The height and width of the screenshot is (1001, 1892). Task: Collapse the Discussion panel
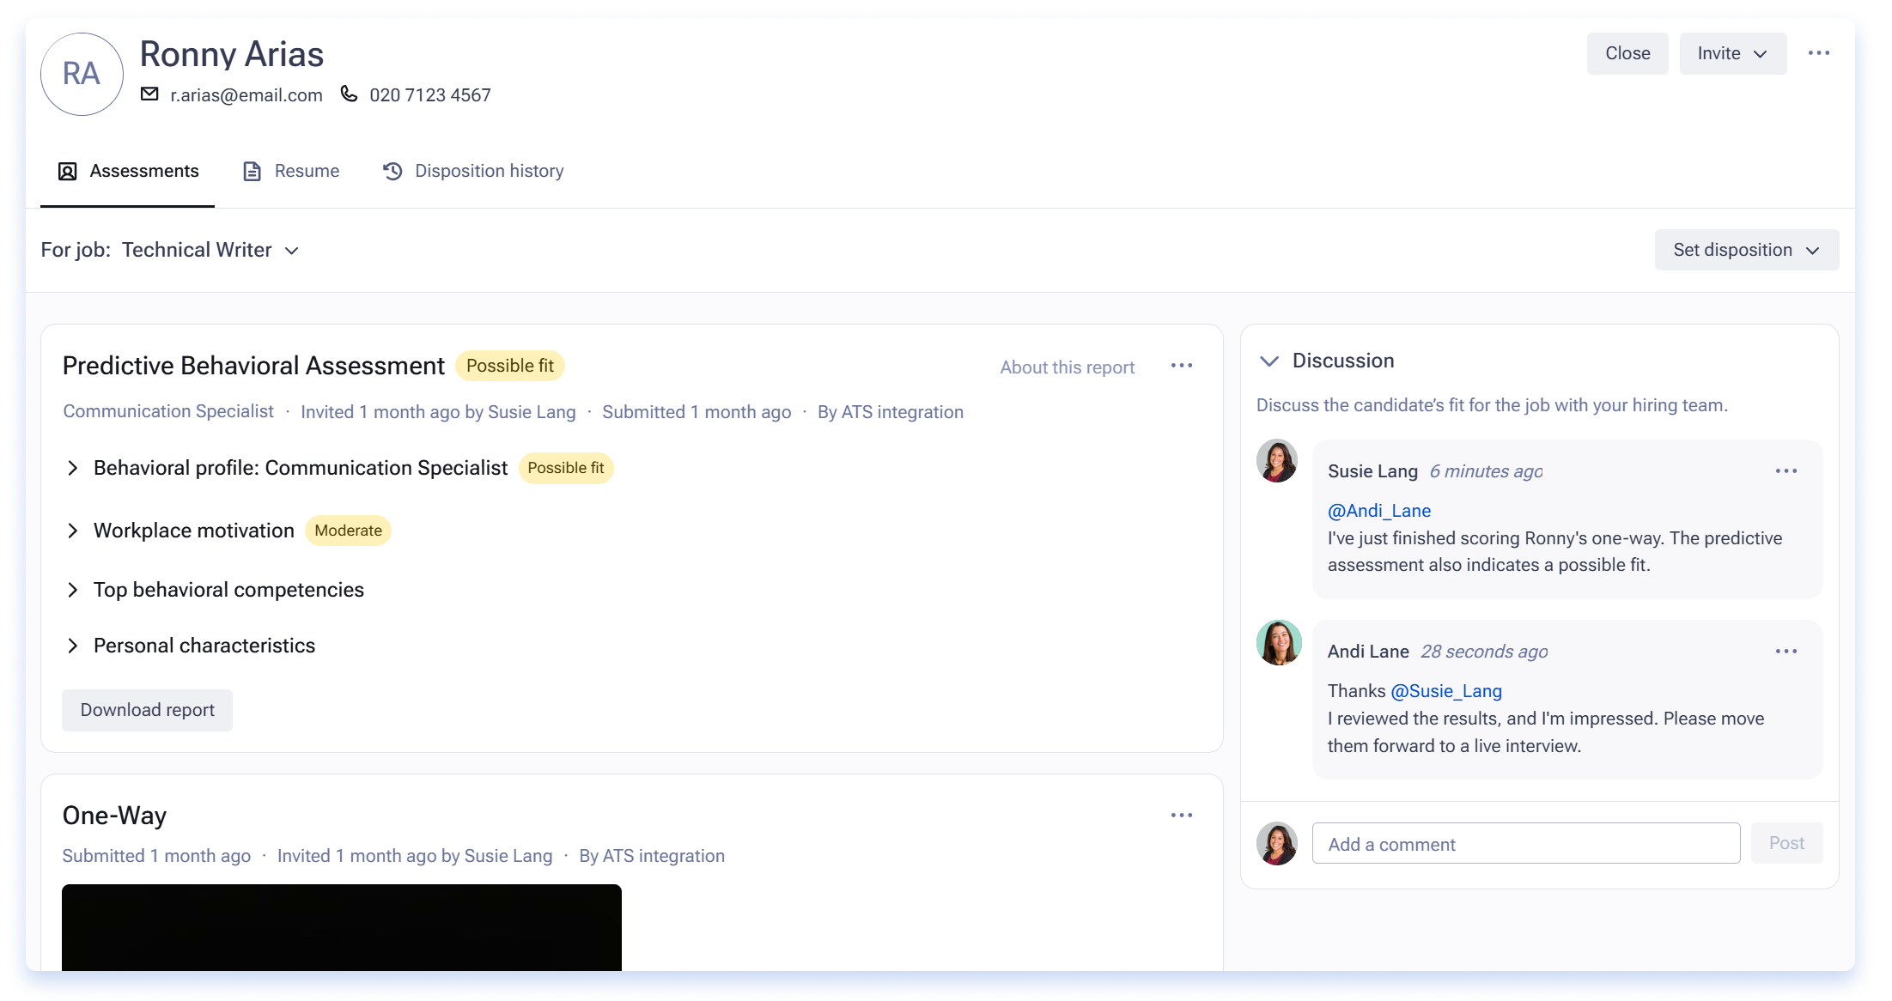tap(1268, 361)
